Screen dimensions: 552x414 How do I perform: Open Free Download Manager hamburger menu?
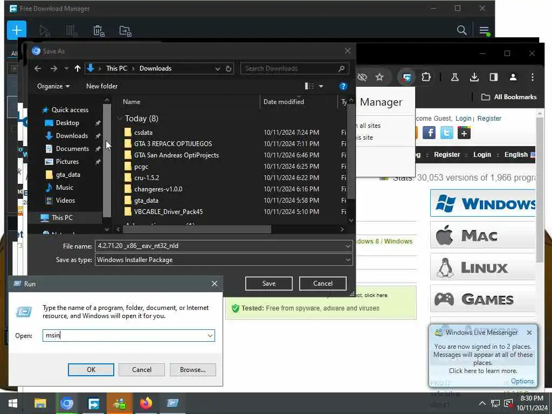coord(485,30)
